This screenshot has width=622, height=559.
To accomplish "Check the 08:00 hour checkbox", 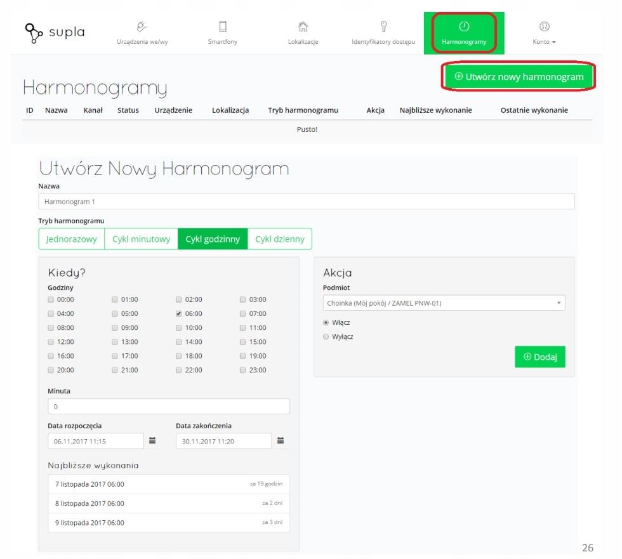I will click(x=51, y=327).
